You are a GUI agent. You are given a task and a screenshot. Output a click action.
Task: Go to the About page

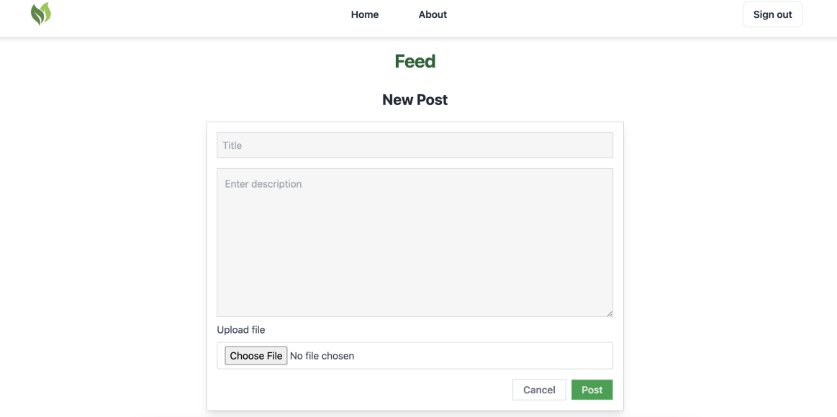[433, 14]
